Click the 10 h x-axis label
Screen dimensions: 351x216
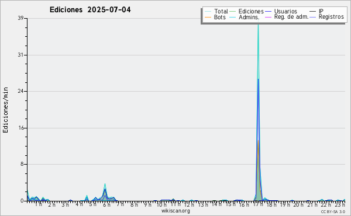(161, 204)
